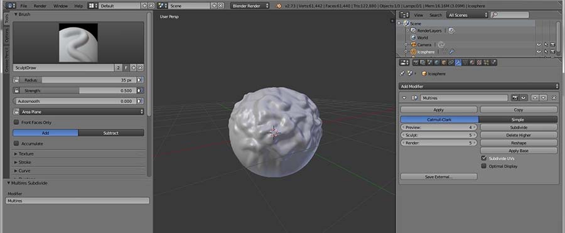The height and width of the screenshot is (233, 565).
Task: Switch to Material properties tab icon
Action: click(472, 62)
